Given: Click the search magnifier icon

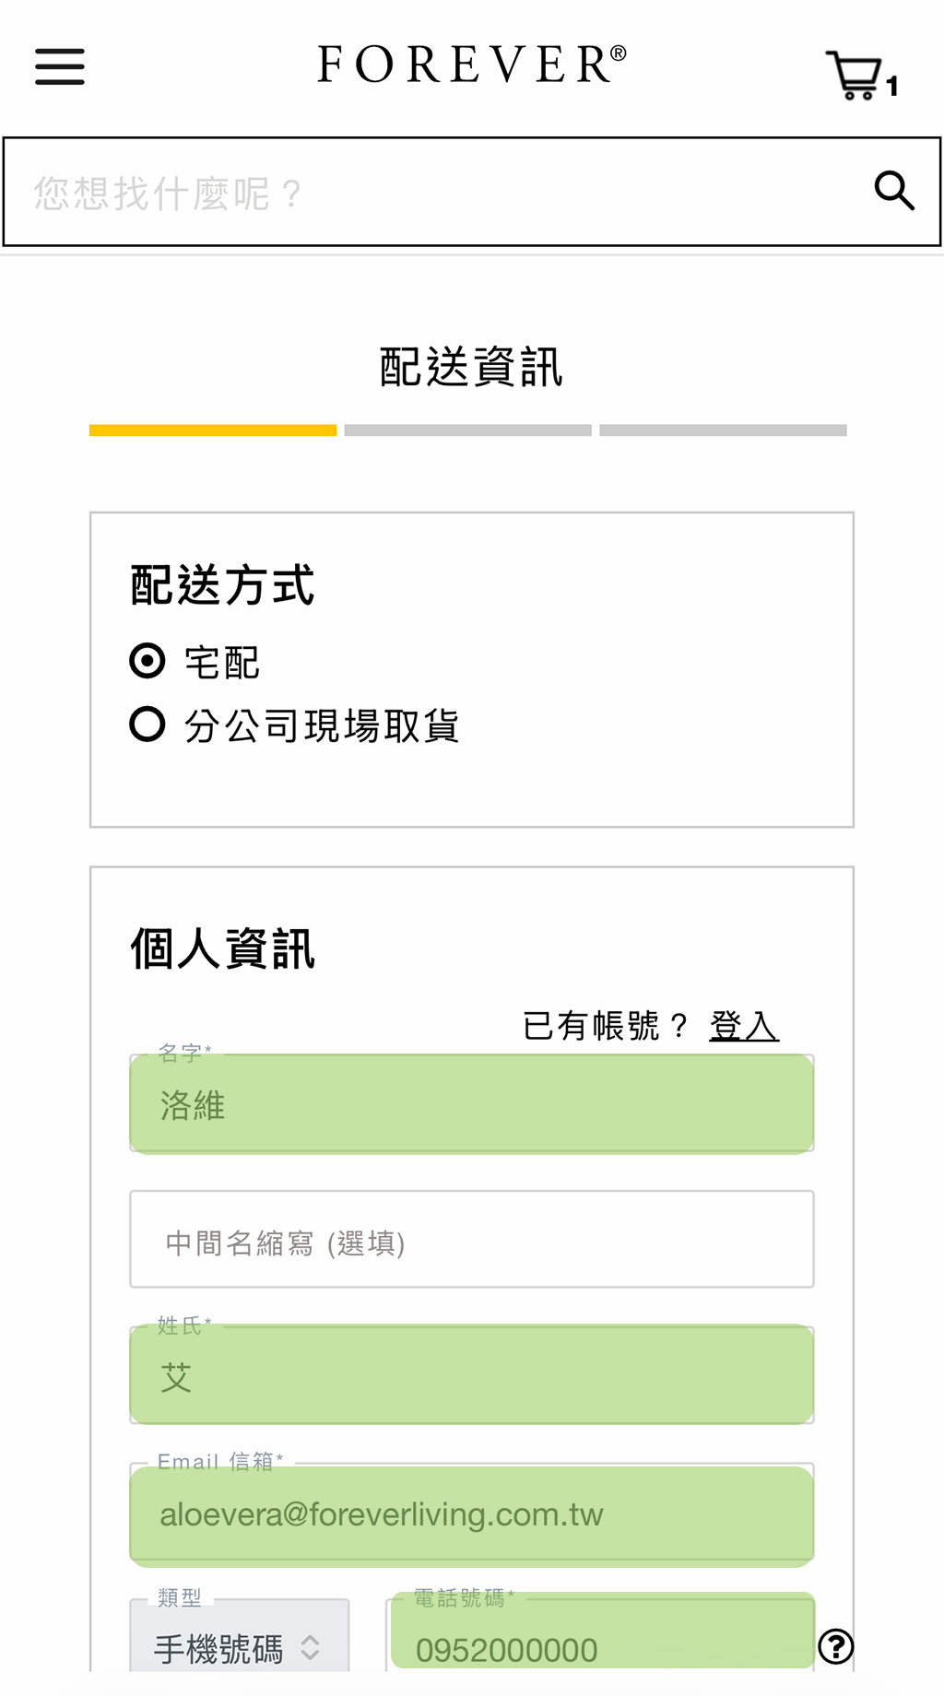Looking at the screenshot, I should (x=893, y=191).
